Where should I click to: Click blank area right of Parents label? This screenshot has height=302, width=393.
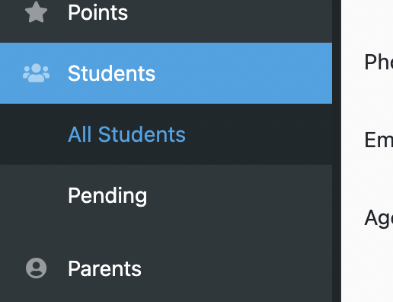pyautogui.click(x=236, y=268)
